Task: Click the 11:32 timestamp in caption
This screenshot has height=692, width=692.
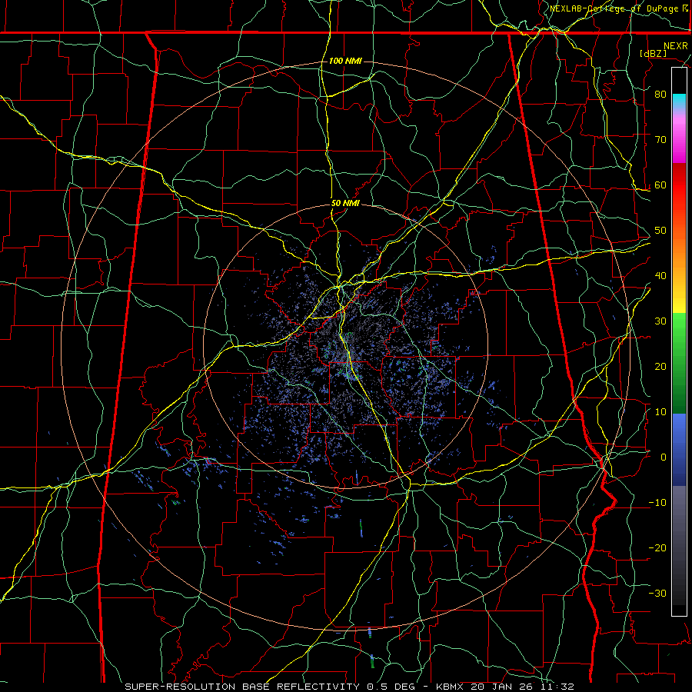Action: coord(558,687)
